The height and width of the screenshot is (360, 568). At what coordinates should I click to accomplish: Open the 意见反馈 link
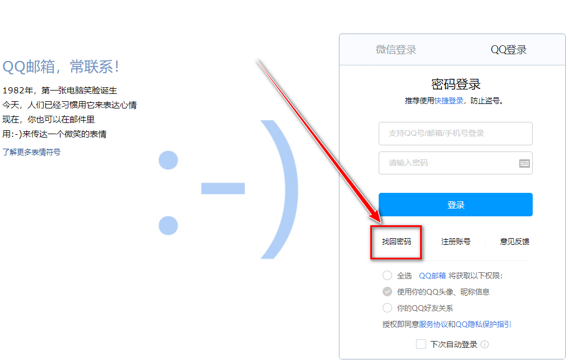tap(515, 241)
